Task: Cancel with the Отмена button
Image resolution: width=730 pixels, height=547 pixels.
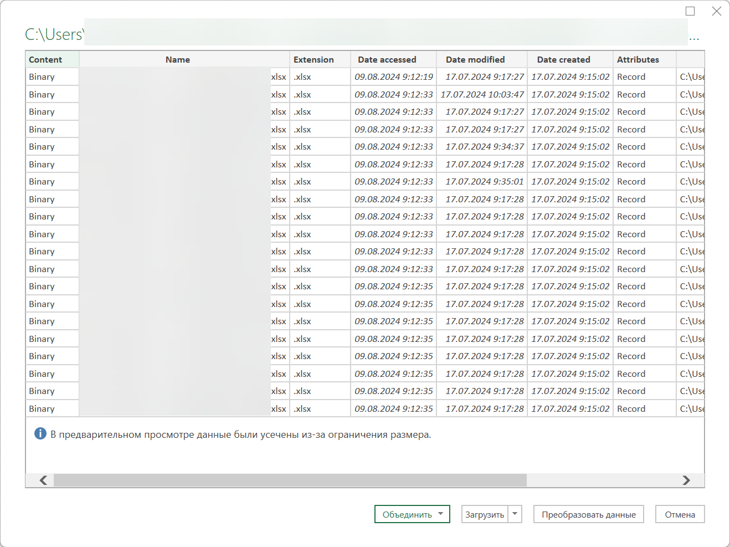Action: tap(680, 514)
